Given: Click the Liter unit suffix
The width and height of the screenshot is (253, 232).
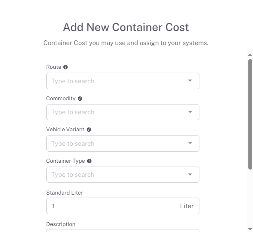Looking at the screenshot, I should [187, 206].
